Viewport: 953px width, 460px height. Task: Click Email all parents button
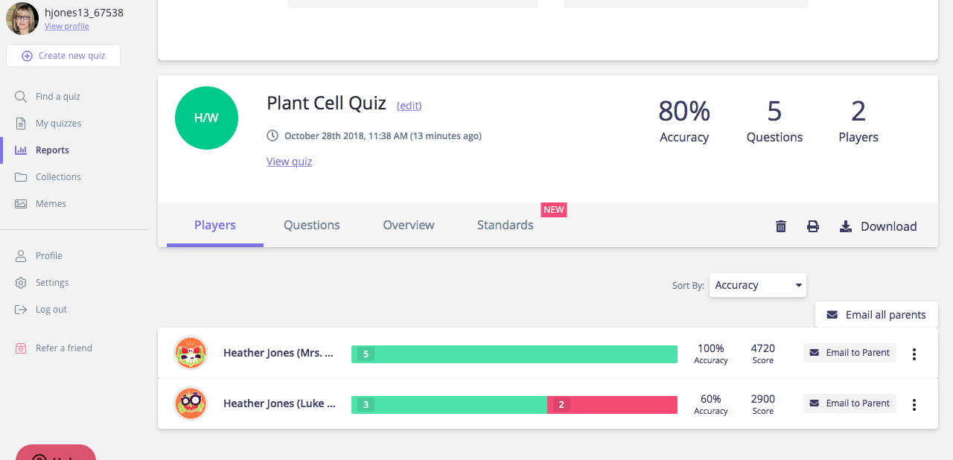click(x=876, y=315)
